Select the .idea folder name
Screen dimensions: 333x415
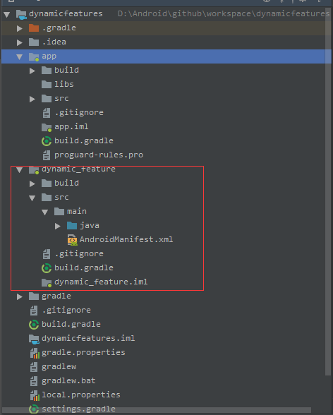click(54, 42)
